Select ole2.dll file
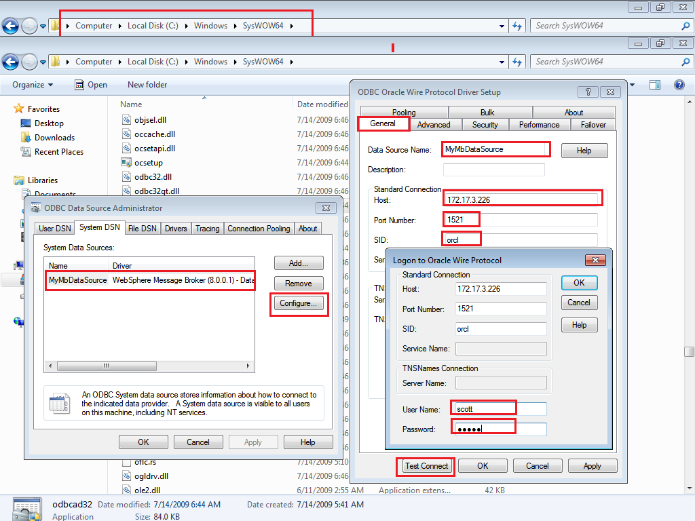 147,490
